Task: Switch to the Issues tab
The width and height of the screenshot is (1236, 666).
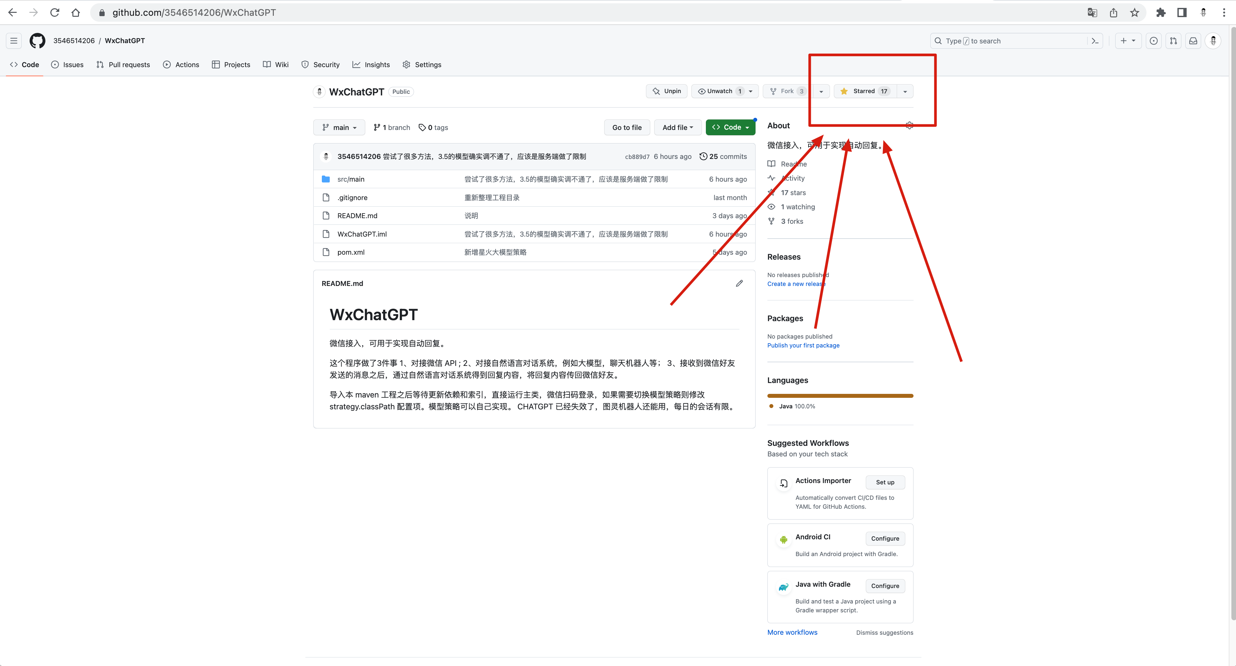Action: tap(67, 65)
